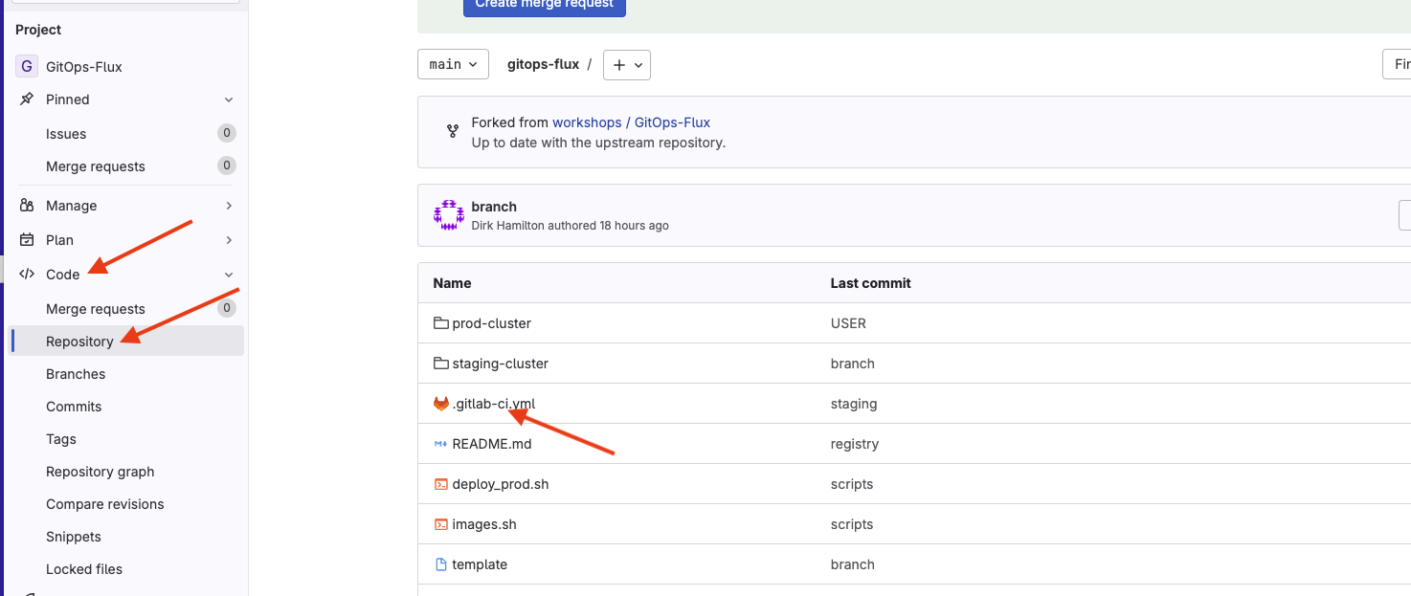Open the staging-cluster folder
This screenshot has width=1411, height=596.
501,364
